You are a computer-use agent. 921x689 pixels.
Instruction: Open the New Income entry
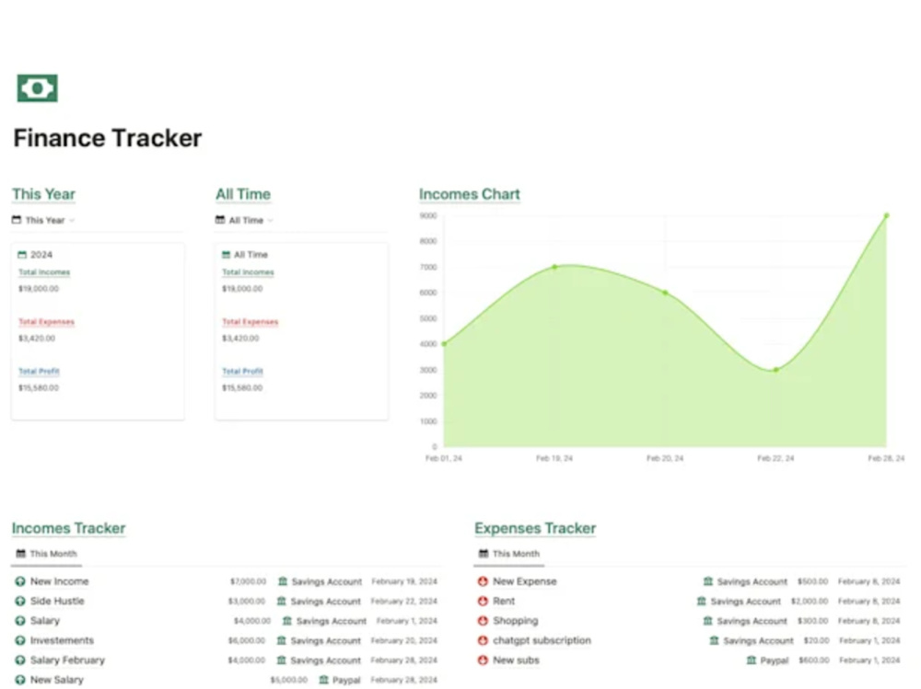[x=59, y=581]
